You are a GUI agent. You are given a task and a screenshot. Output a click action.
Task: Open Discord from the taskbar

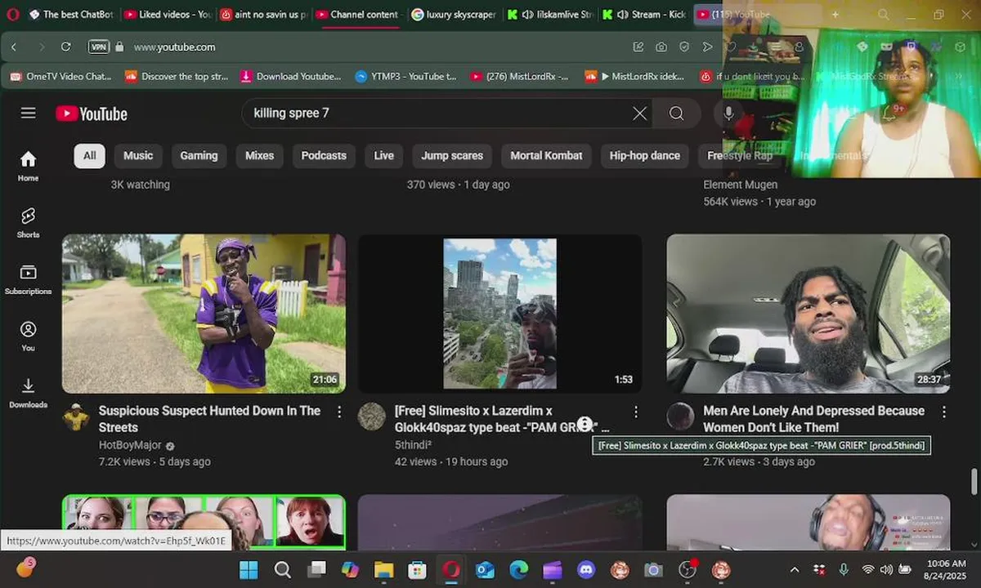[x=585, y=570]
